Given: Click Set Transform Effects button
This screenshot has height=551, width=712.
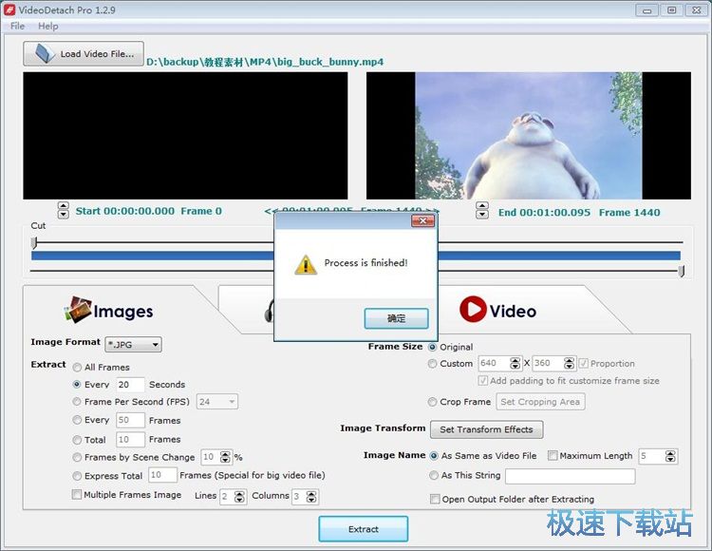Looking at the screenshot, I should tap(486, 429).
